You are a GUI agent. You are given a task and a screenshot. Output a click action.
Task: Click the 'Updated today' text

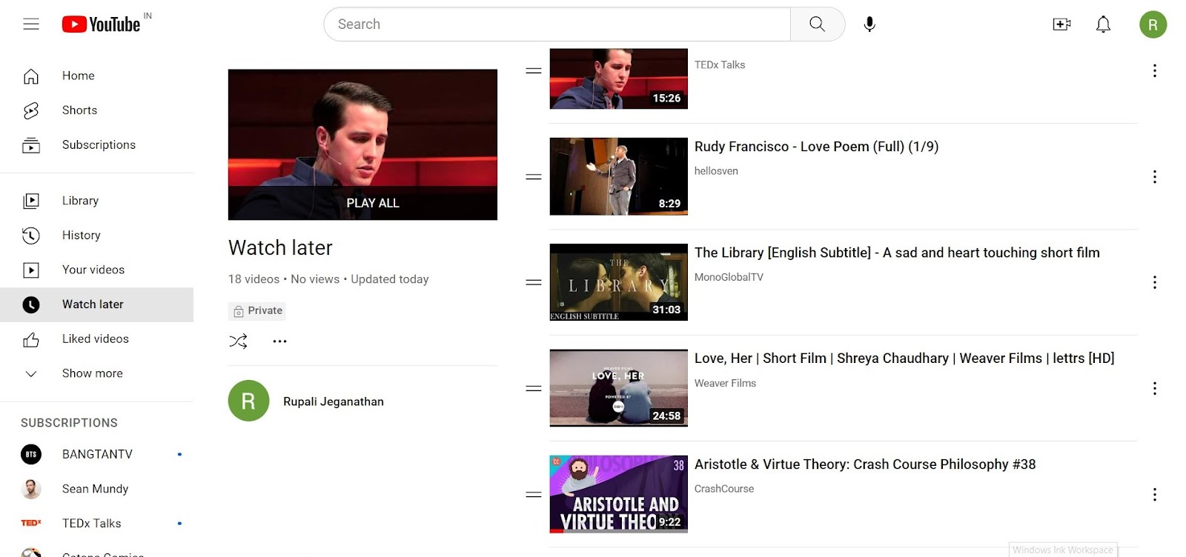click(x=390, y=279)
